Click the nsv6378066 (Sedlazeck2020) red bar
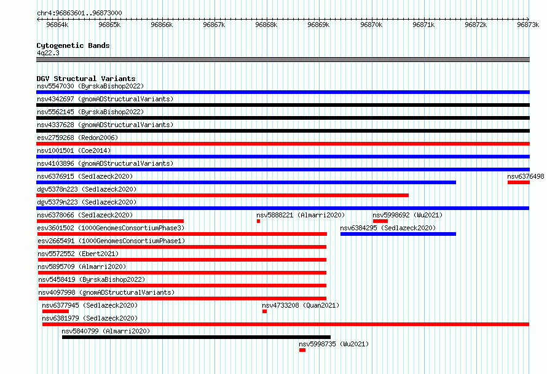This screenshot has width=547, height=374. coord(110,221)
